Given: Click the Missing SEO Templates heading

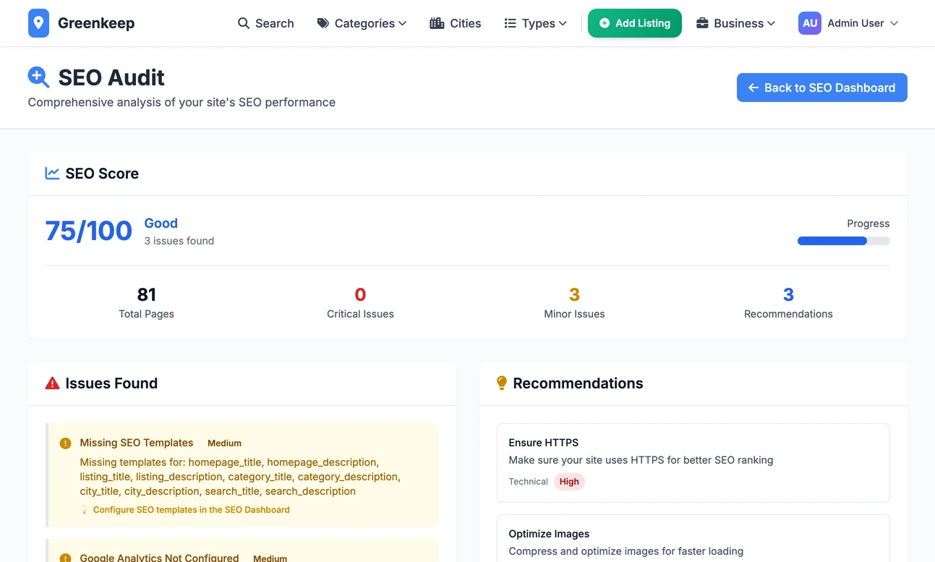Looking at the screenshot, I should pos(137,443).
